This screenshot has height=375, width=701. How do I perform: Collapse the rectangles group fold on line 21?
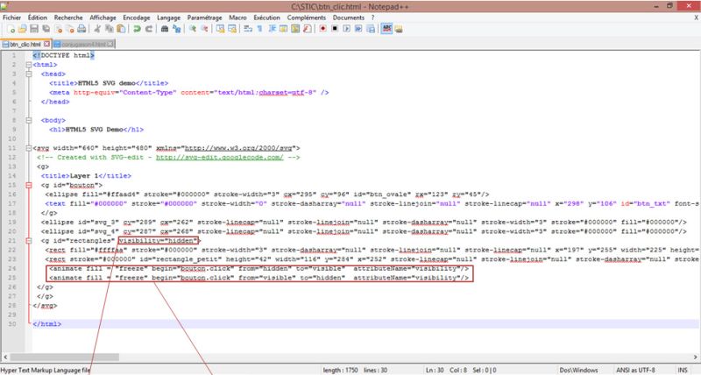coord(29,240)
